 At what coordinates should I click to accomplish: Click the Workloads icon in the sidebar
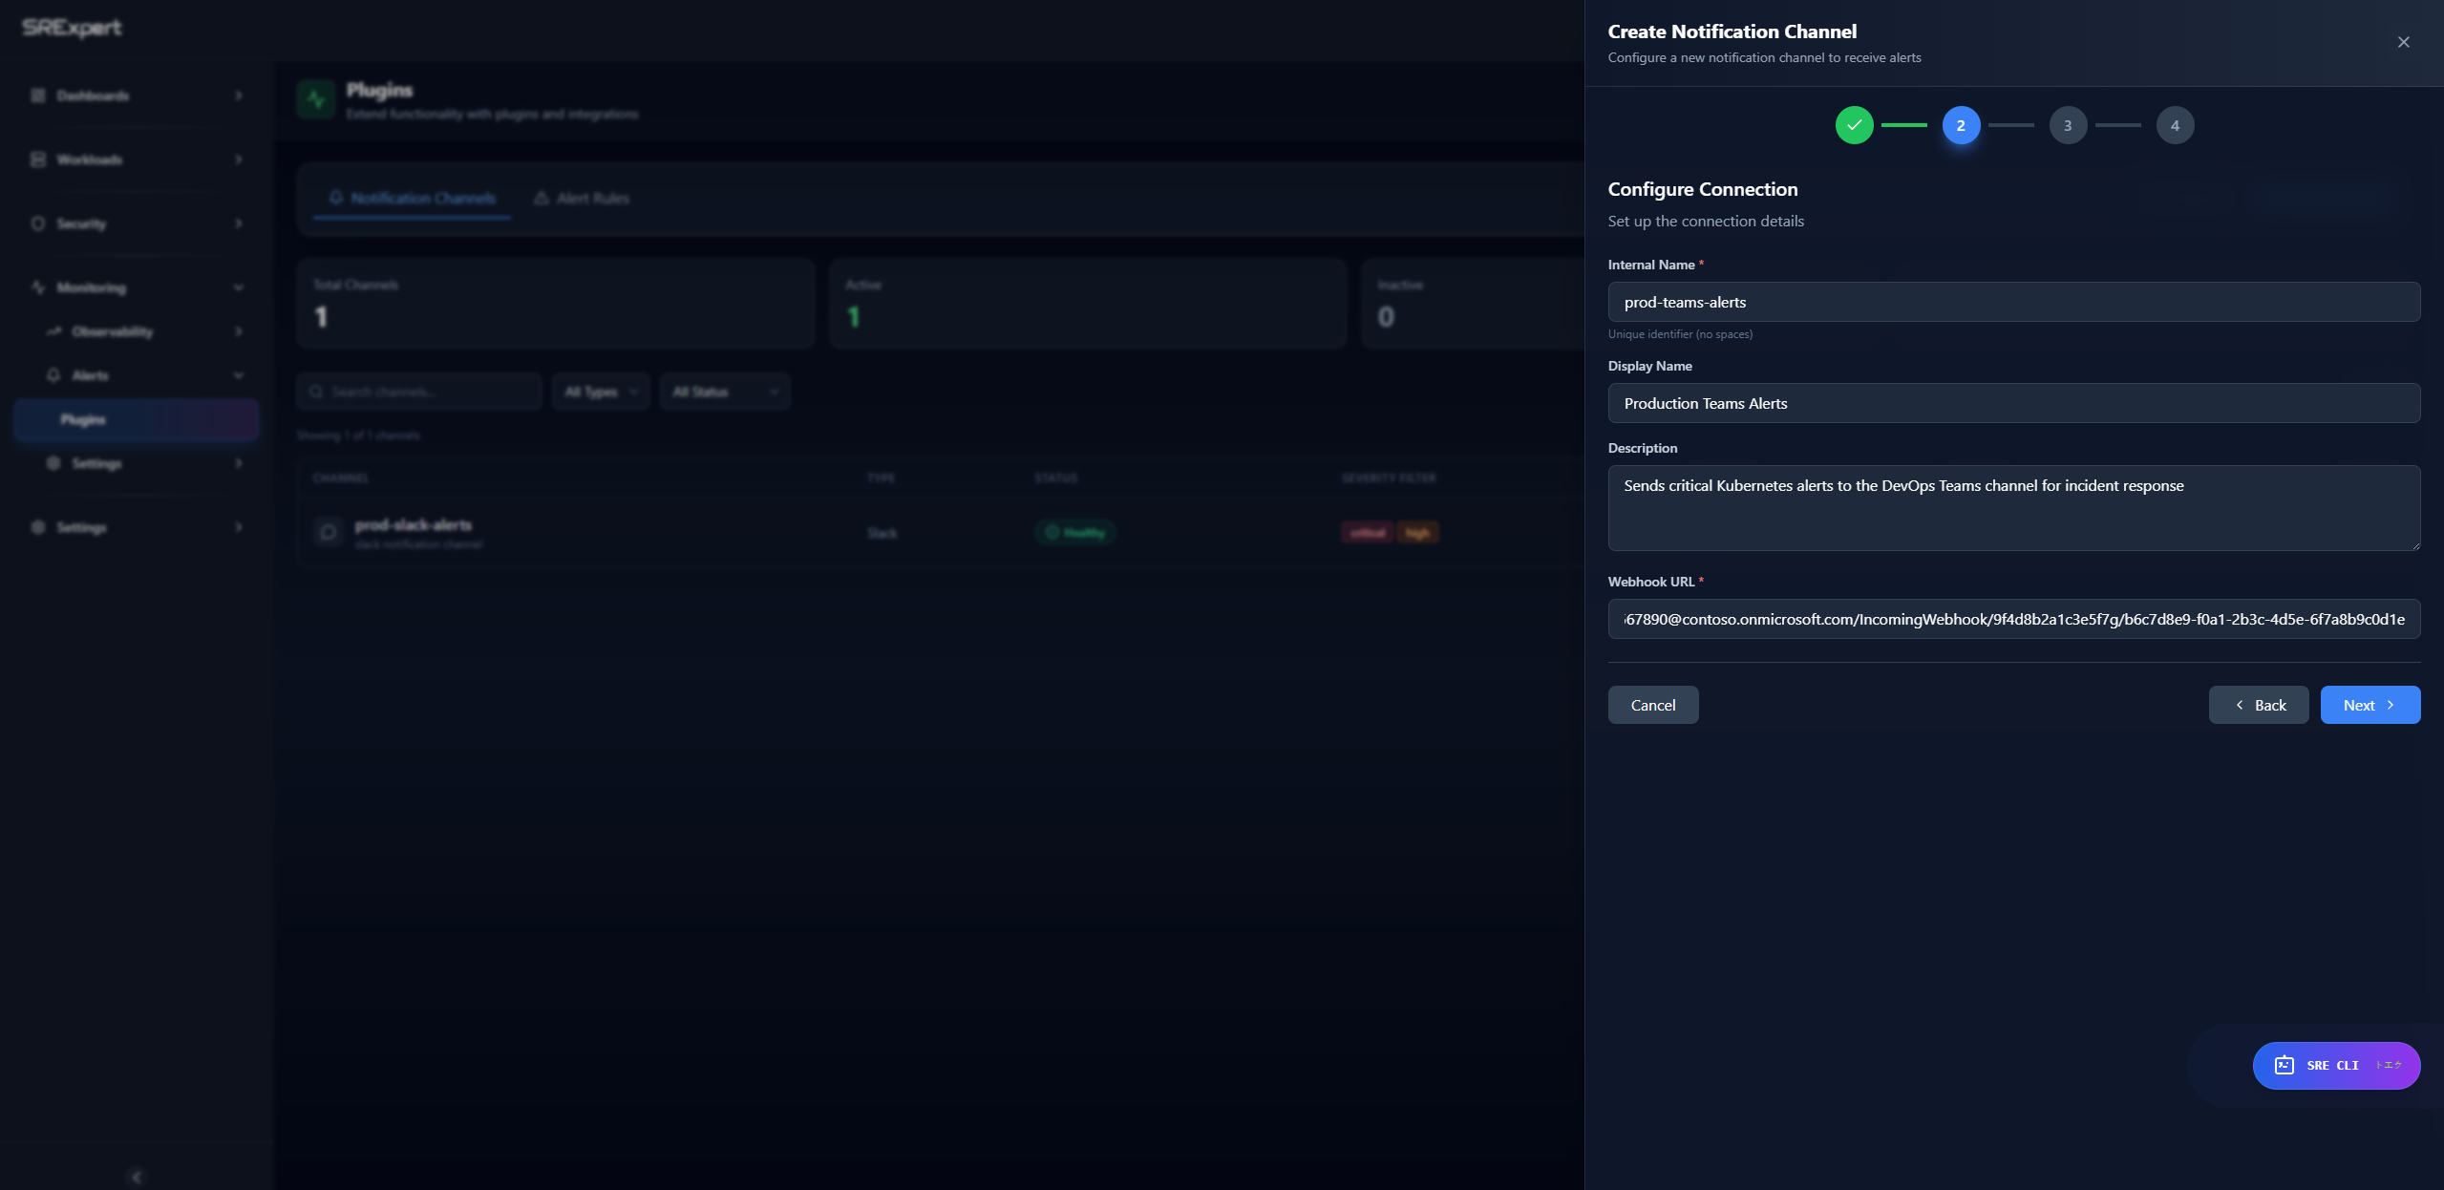pyautogui.click(x=36, y=159)
